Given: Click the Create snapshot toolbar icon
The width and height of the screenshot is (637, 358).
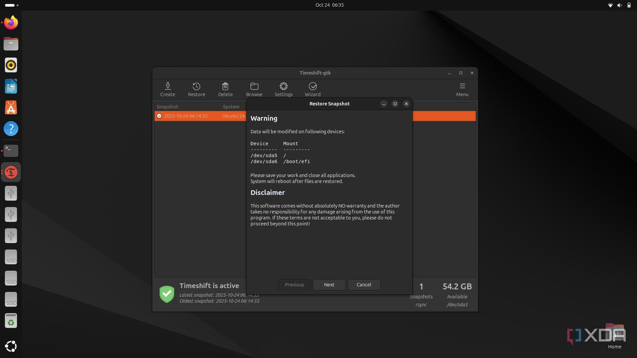Looking at the screenshot, I should pyautogui.click(x=168, y=89).
